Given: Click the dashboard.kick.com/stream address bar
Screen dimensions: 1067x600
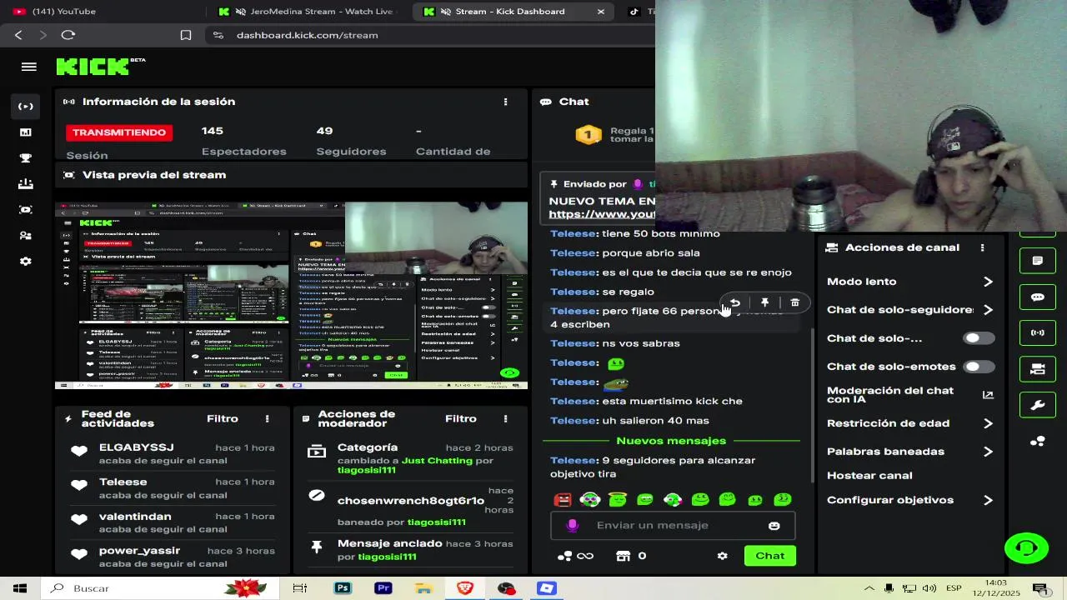Looking at the screenshot, I should 307,35.
